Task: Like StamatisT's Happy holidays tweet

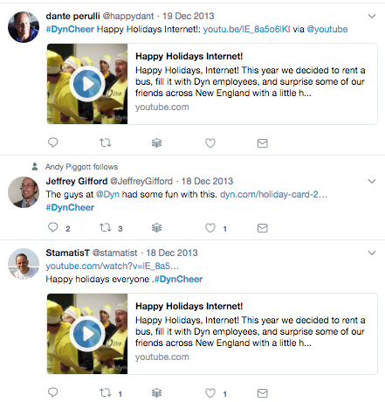Action: [210, 393]
